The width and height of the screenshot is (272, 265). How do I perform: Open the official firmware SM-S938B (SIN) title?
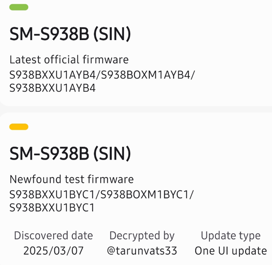(x=70, y=35)
